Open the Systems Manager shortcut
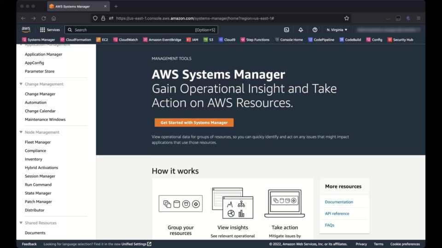This screenshot has width=442, height=248. 38,39
